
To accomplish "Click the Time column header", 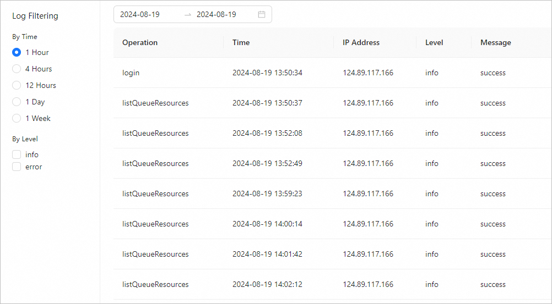I will coord(241,42).
